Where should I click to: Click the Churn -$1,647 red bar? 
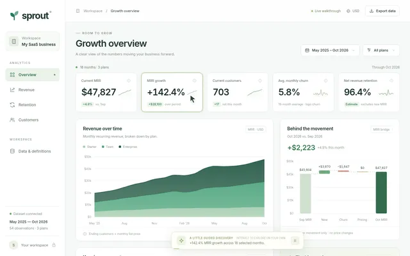[x=343, y=171]
